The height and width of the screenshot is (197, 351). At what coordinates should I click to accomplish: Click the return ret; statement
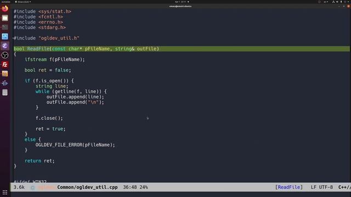[39, 161]
